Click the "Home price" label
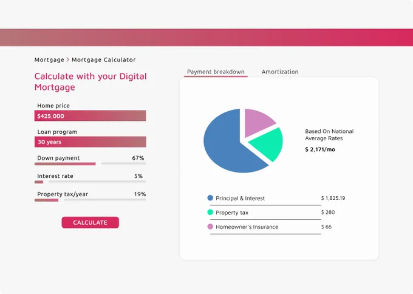Image resolution: width=413 pixels, height=294 pixels. click(x=53, y=106)
